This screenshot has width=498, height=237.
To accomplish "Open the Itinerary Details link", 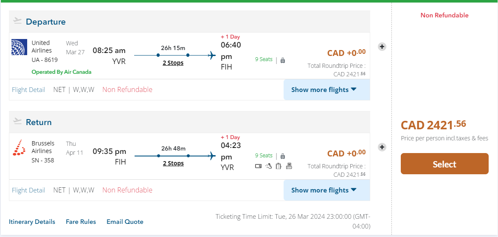I will tap(32, 222).
